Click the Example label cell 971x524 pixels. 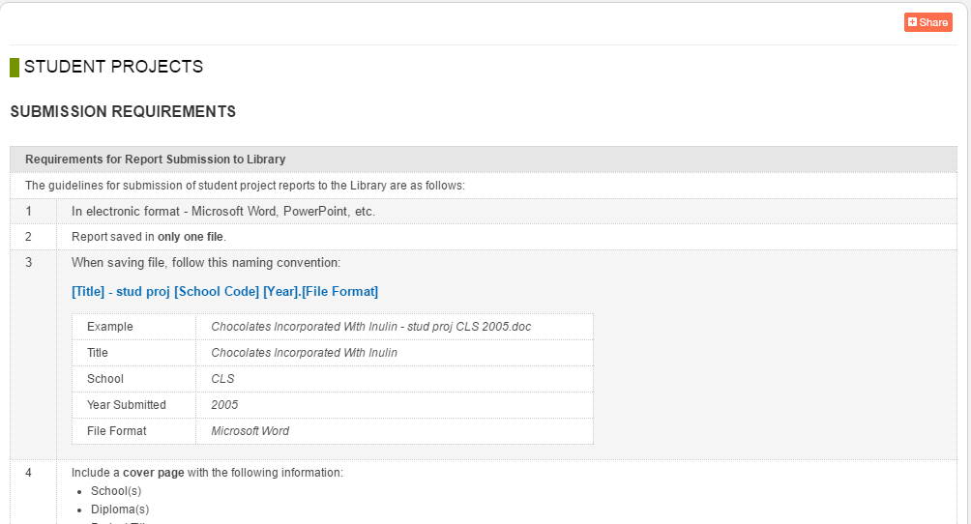[x=133, y=327]
